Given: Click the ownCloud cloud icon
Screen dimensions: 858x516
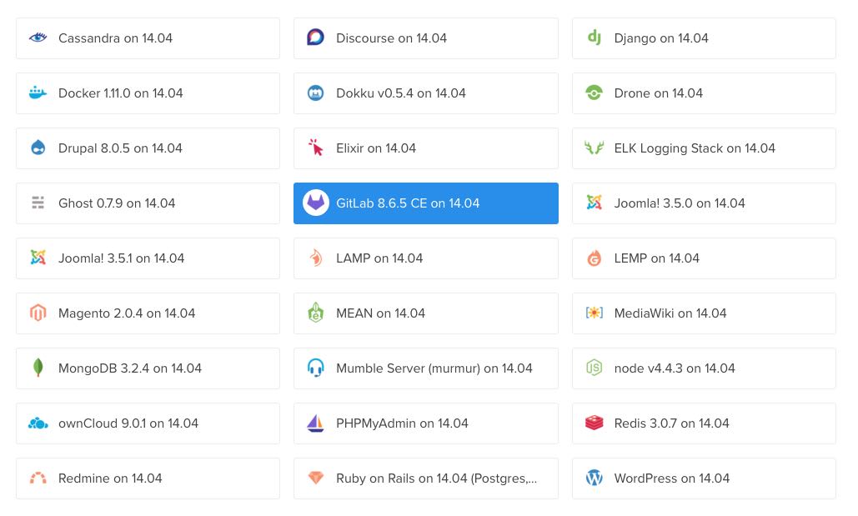Looking at the screenshot, I should 38,423.
